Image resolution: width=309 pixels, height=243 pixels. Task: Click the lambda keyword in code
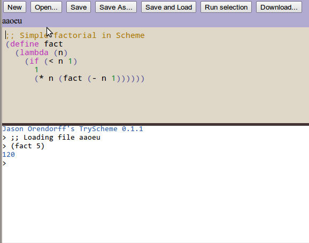pos(34,52)
